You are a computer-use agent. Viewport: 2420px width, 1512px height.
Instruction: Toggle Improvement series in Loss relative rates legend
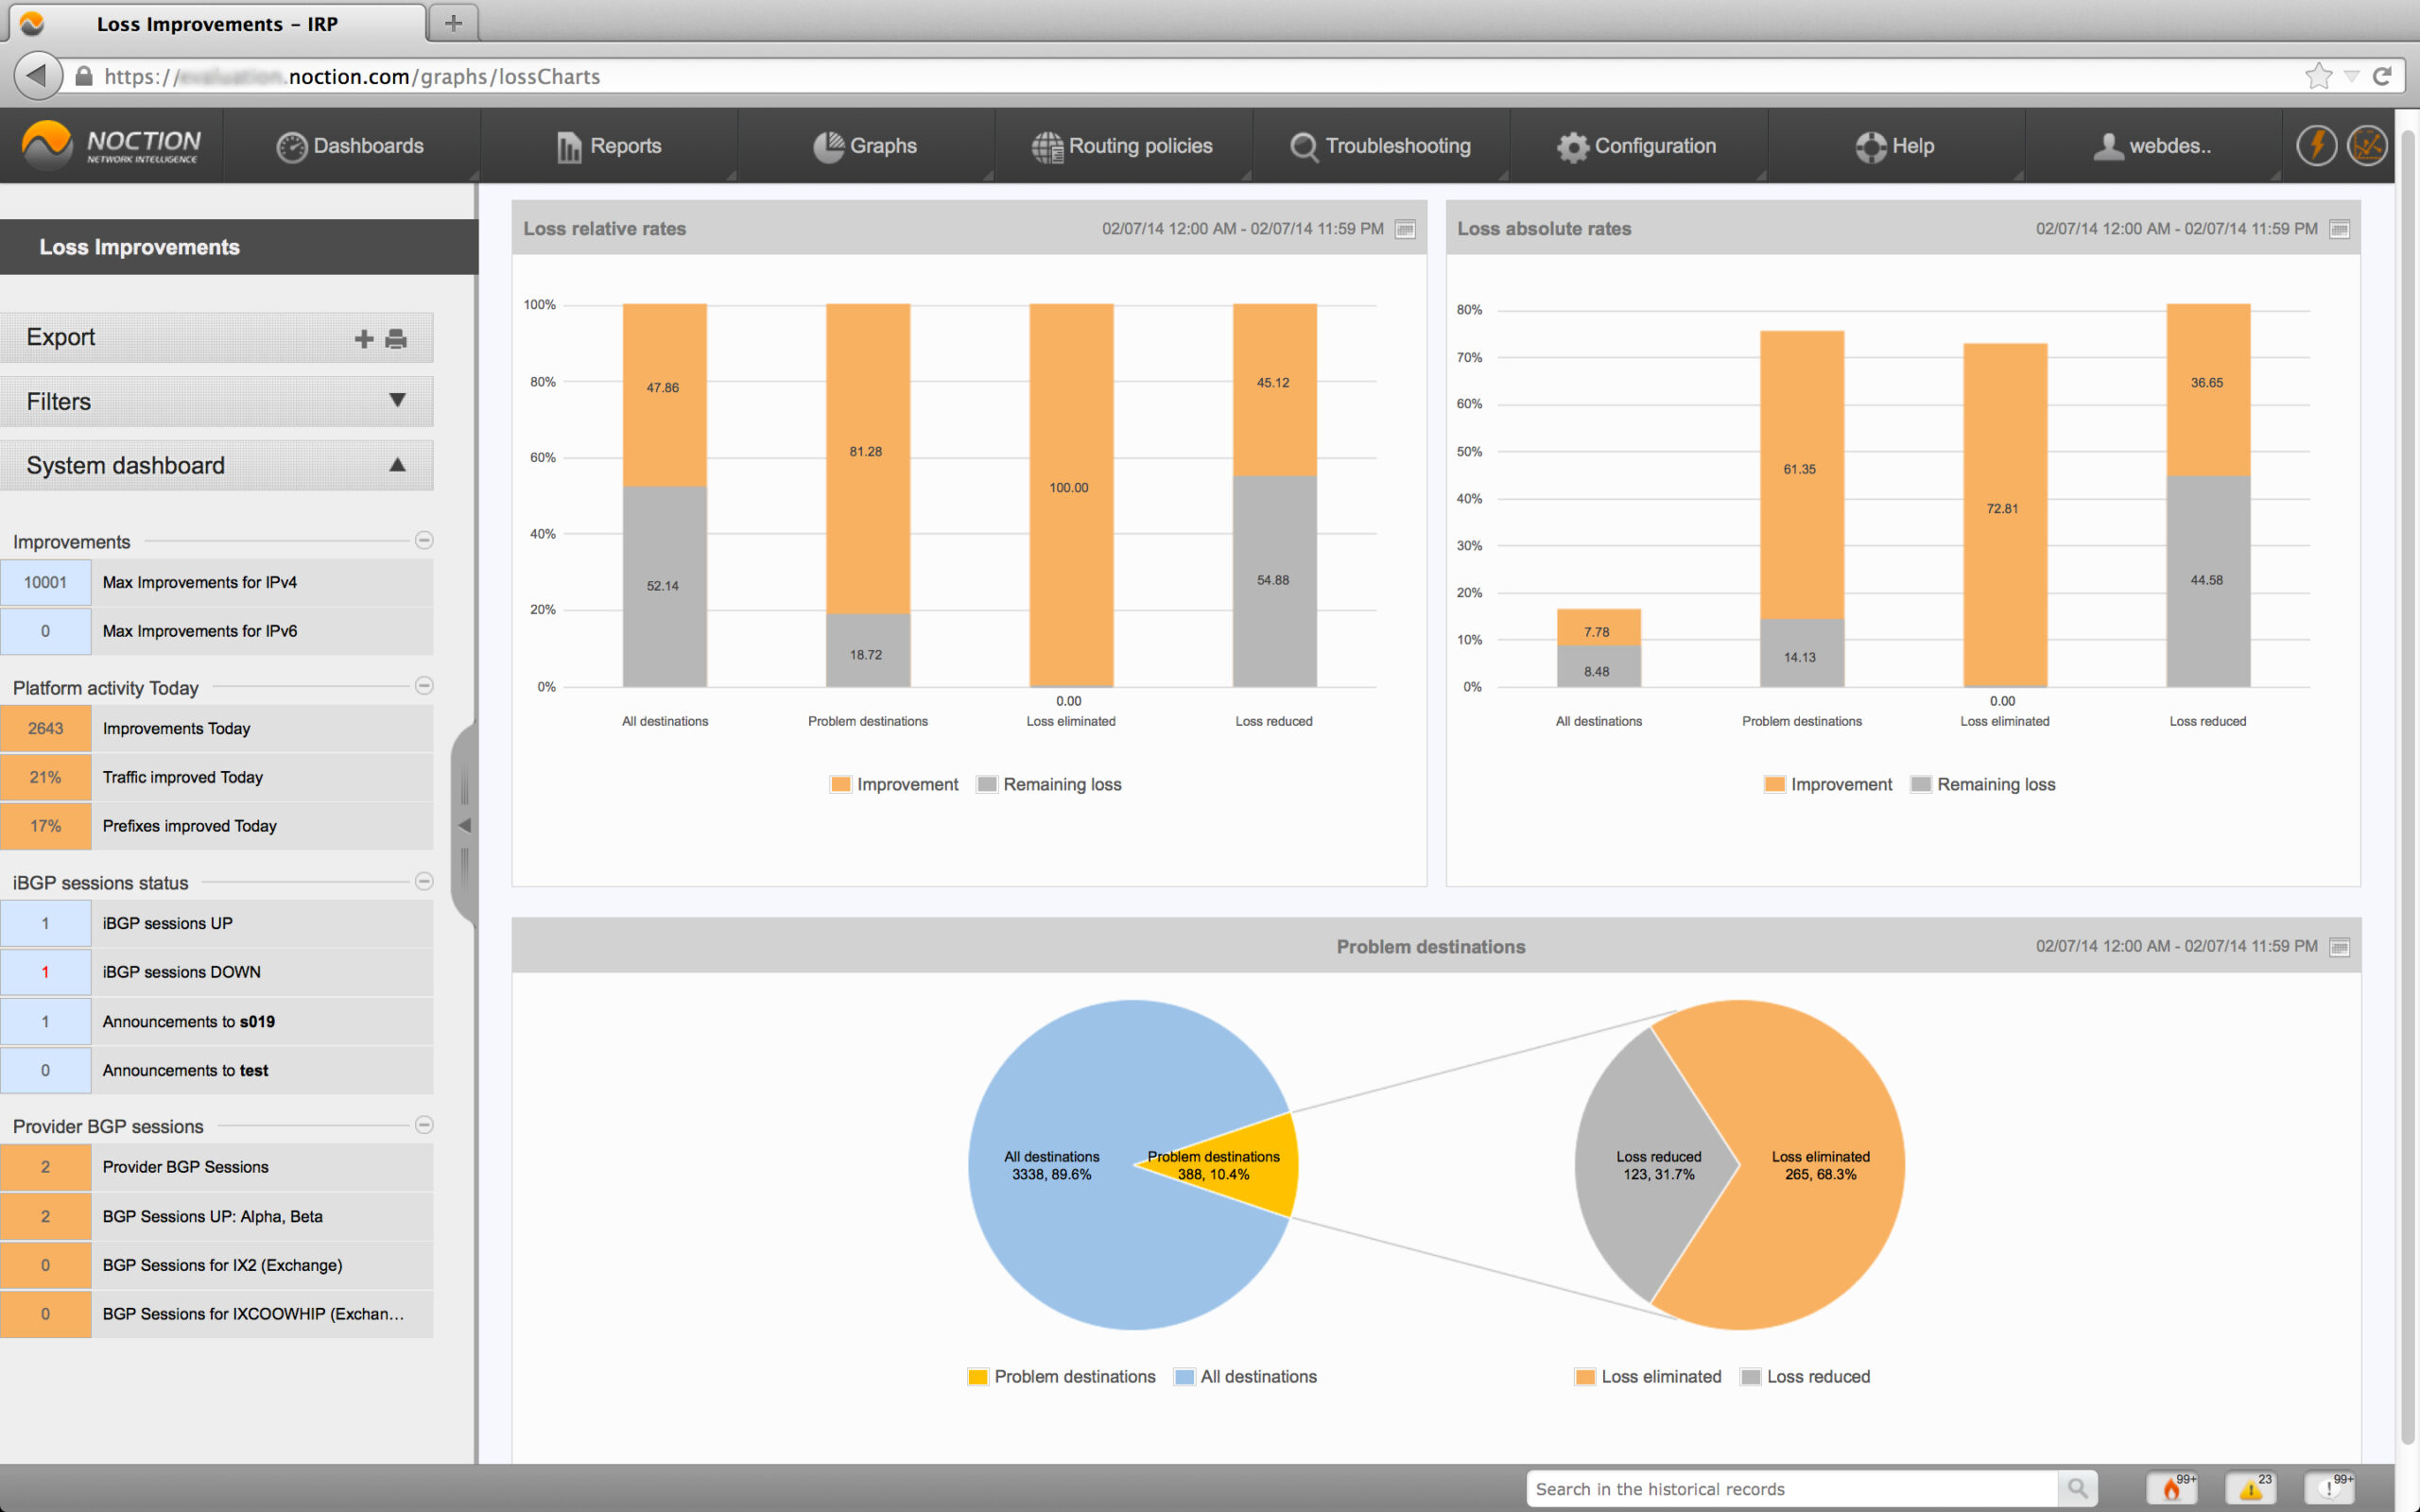pyautogui.click(x=894, y=784)
